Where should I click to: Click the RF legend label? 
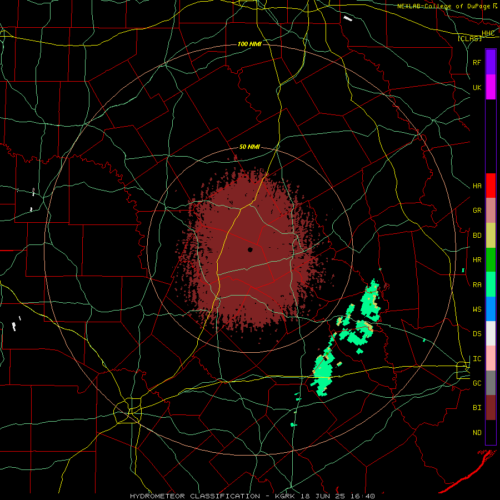[x=477, y=62]
